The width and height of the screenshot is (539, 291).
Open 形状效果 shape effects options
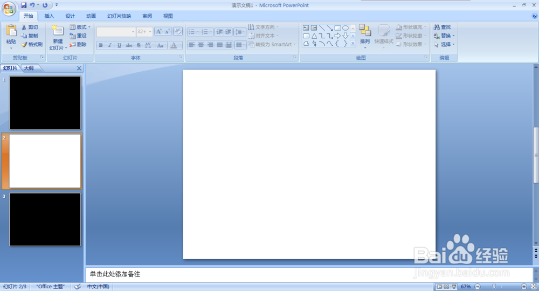pyautogui.click(x=411, y=44)
